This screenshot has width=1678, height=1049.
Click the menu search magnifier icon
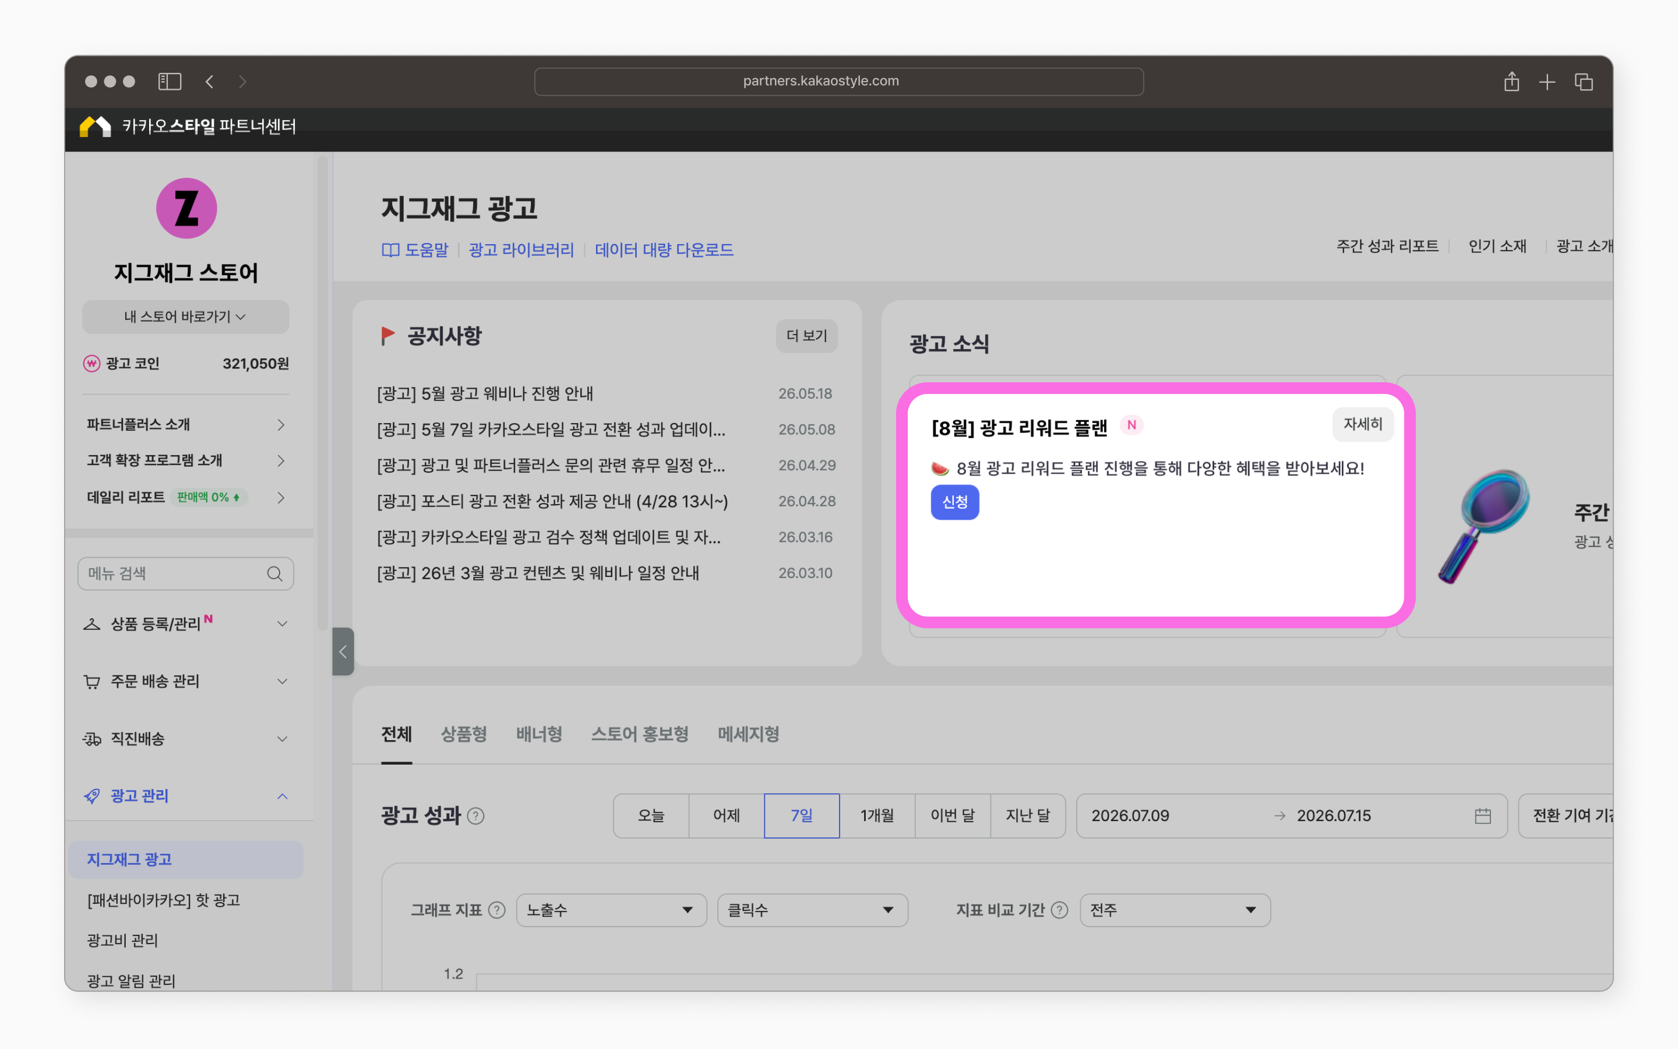coord(274,574)
